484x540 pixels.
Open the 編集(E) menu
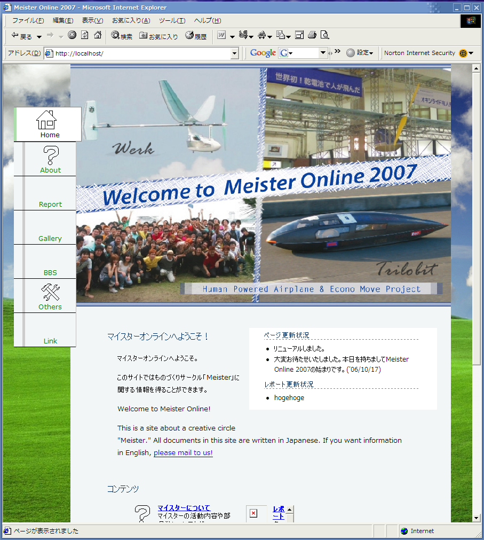63,20
